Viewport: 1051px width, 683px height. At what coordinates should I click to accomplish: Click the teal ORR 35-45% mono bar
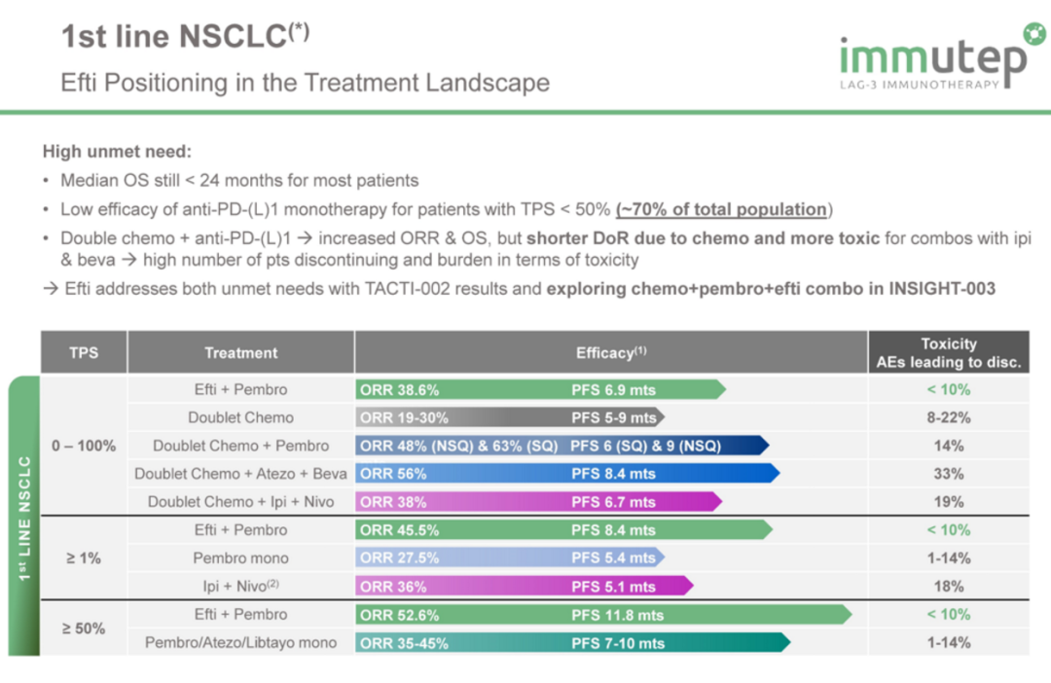[x=572, y=643]
